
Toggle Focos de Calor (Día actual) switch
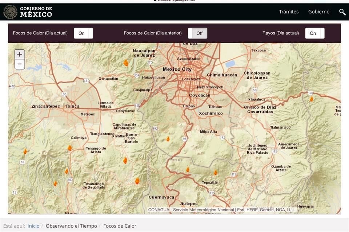point(83,33)
